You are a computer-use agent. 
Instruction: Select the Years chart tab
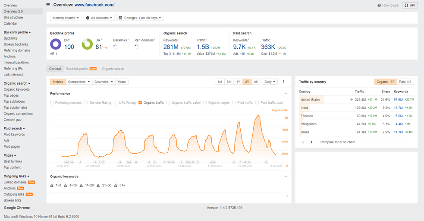tap(121, 82)
